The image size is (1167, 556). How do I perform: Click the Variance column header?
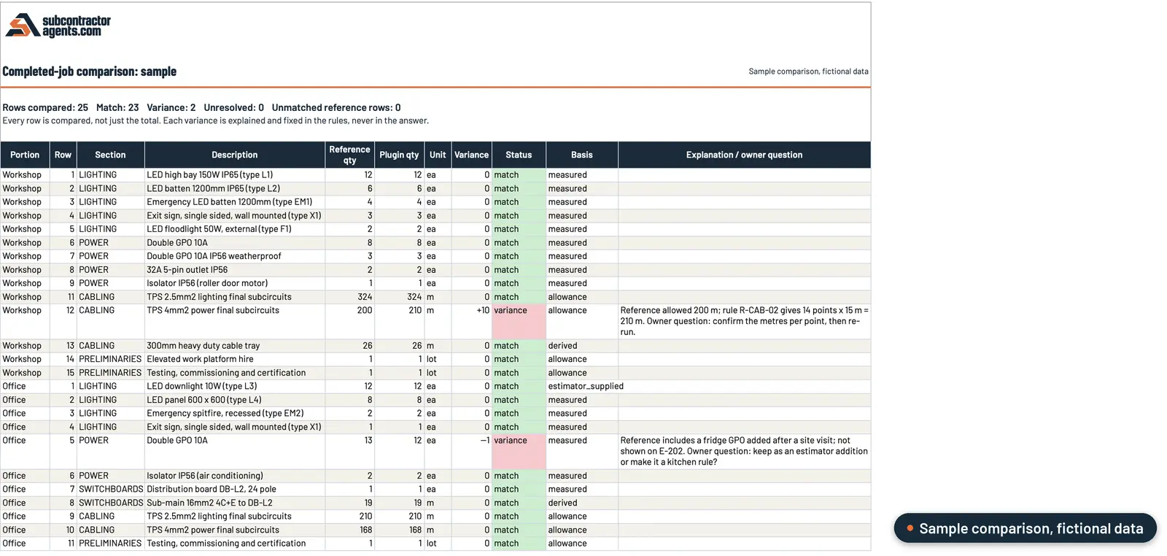pyautogui.click(x=471, y=155)
